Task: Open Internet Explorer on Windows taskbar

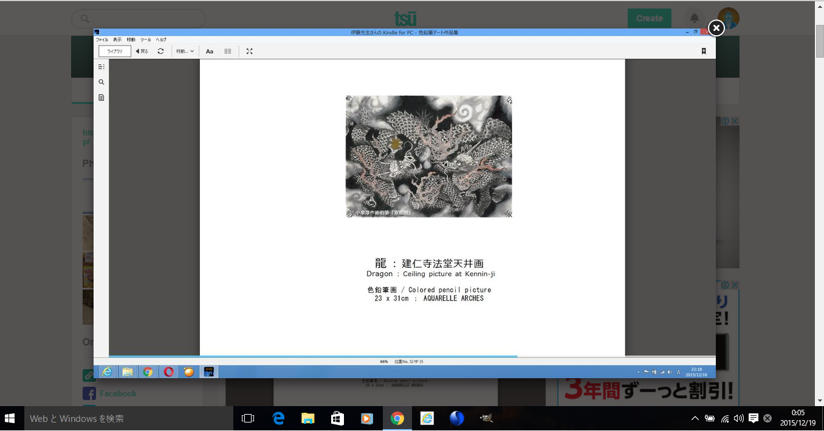Action: tap(427, 418)
